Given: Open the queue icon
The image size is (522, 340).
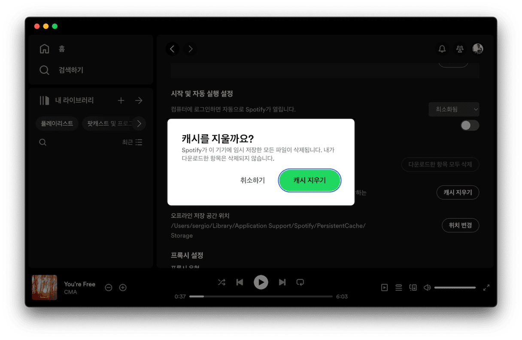Looking at the screenshot, I should [x=399, y=288].
